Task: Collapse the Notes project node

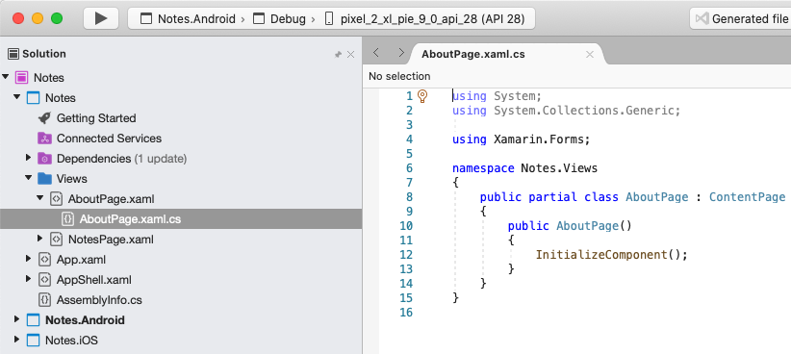Action: 17,97
